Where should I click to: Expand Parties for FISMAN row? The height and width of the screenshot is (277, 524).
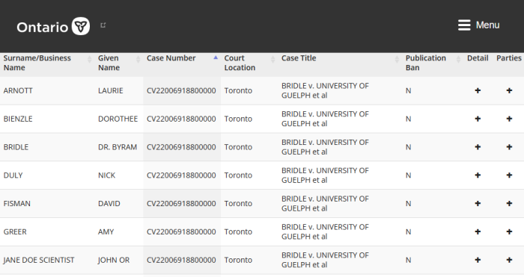[509, 203]
